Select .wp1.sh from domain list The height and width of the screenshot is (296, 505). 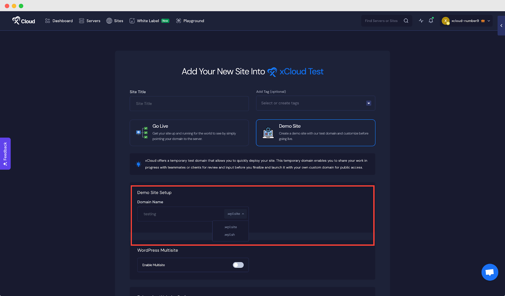(x=229, y=234)
